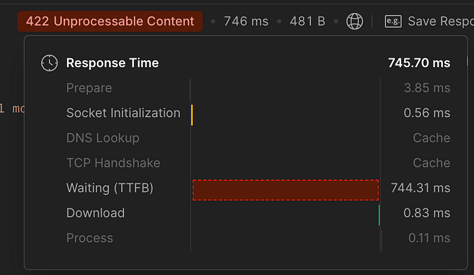Click the 481 B response size indicator
Screen dimensions: 474x275
click(x=307, y=21)
